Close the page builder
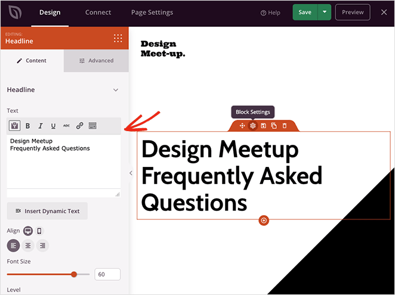 (x=384, y=12)
